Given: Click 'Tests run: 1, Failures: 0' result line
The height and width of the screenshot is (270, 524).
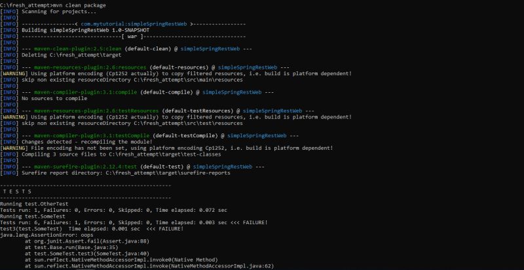Looking at the screenshot, I should 113,211.
